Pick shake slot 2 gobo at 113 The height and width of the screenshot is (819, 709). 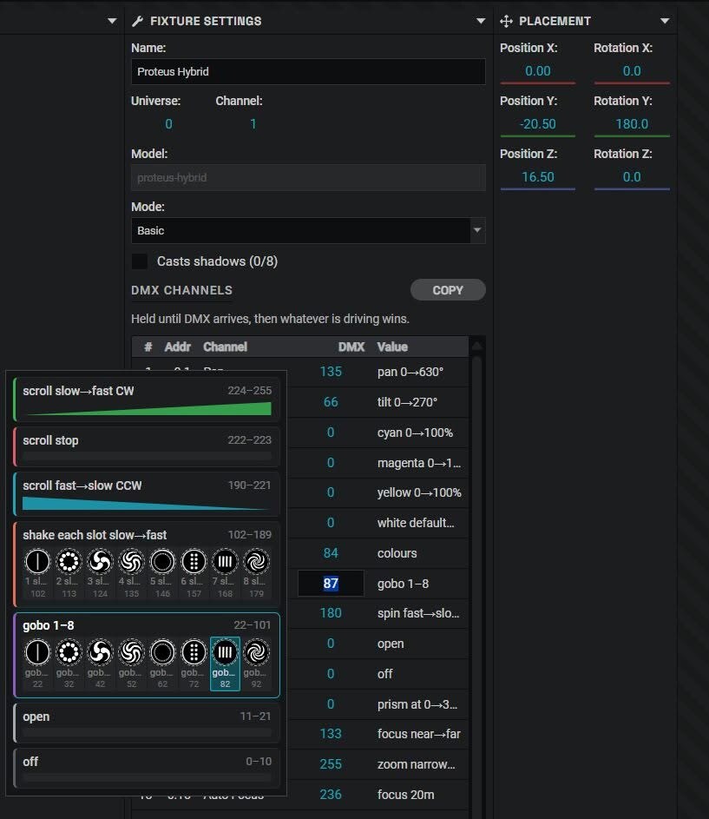69,573
